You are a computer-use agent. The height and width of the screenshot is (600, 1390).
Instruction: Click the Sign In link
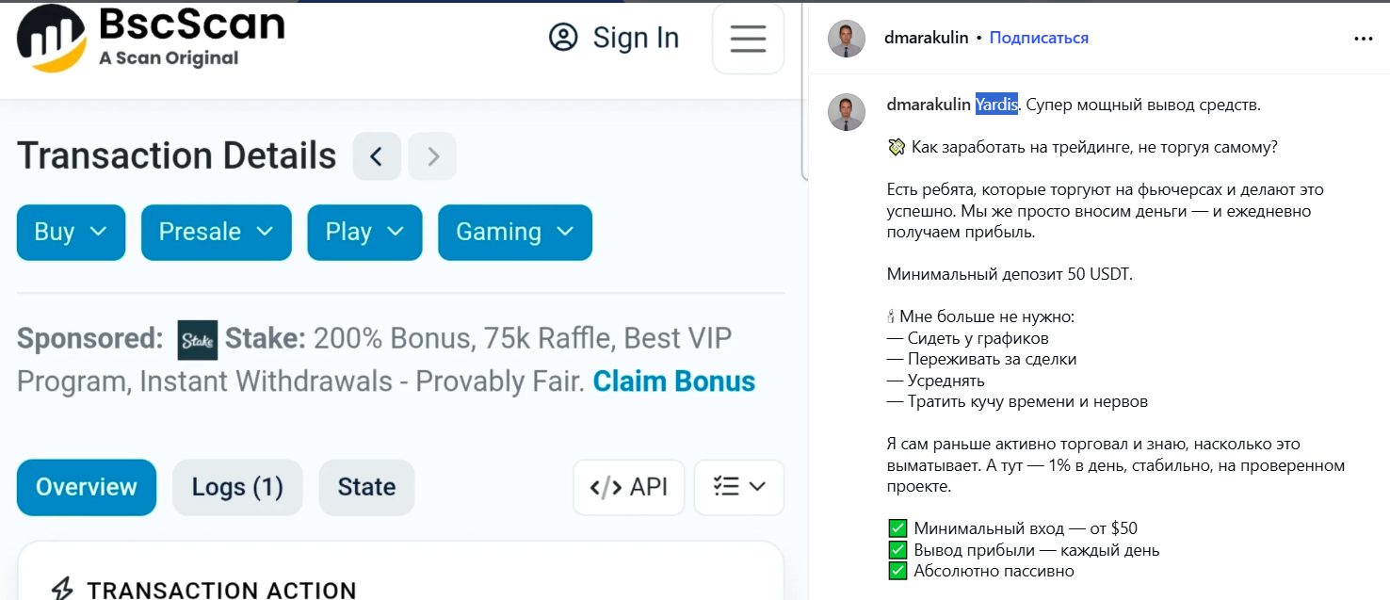(614, 38)
